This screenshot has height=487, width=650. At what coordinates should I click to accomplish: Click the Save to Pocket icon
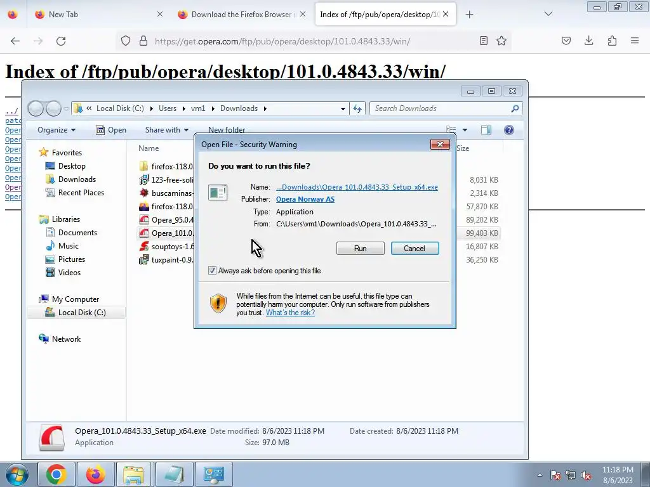point(566,41)
